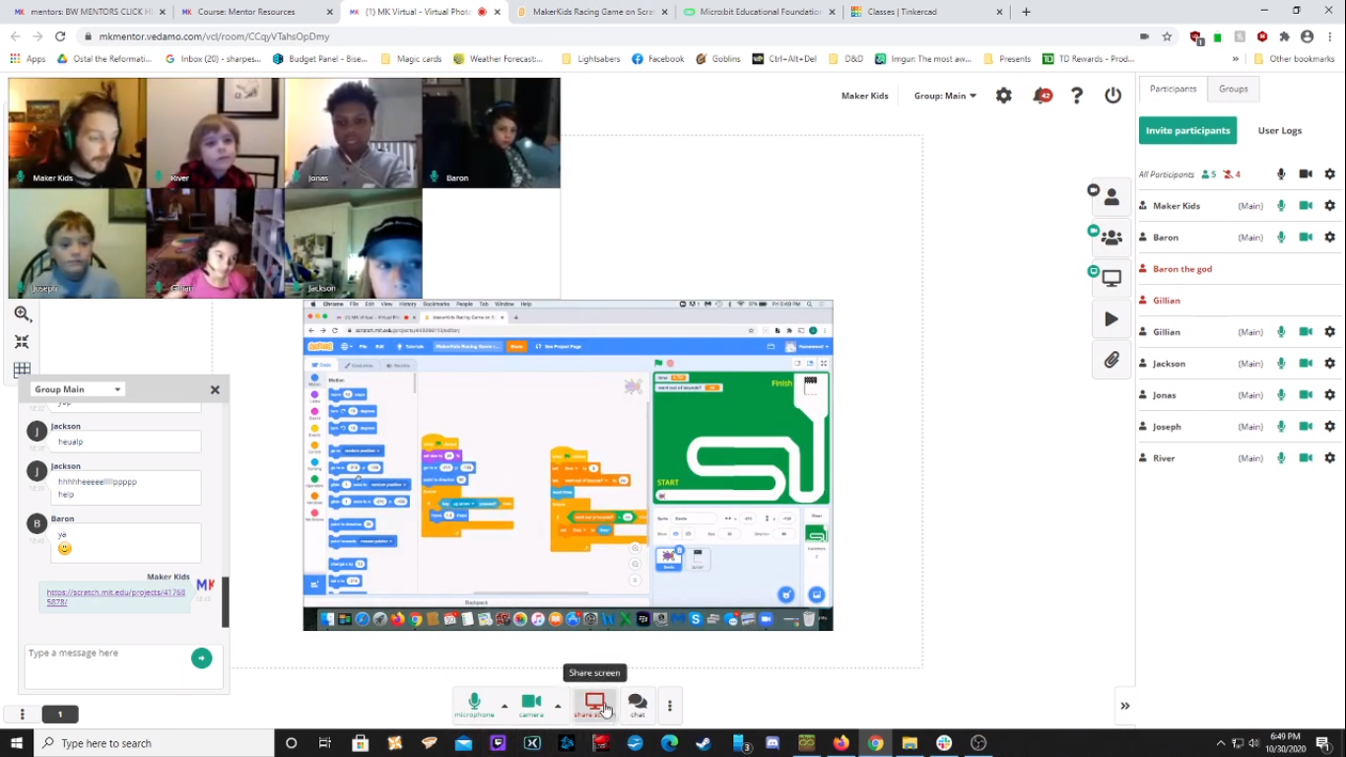The width and height of the screenshot is (1346, 757).
Task: Mute Maker Kids microphone
Action: coord(1281,206)
